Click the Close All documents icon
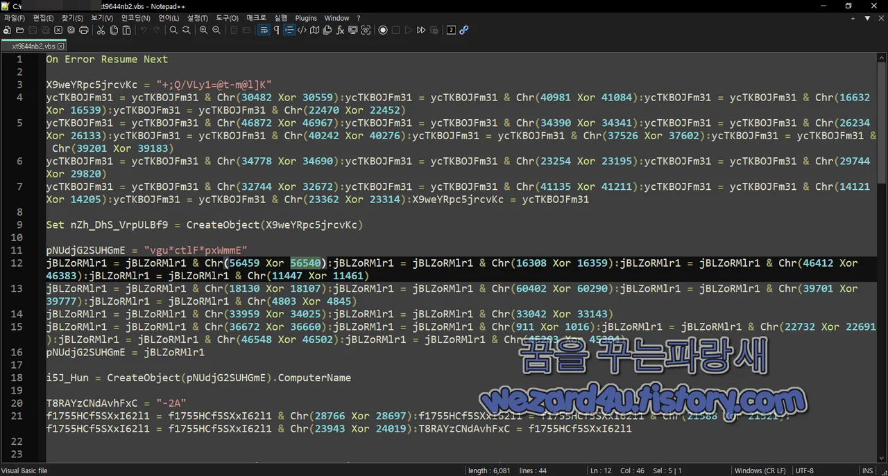This screenshot has height=476, width=888. click(71, 30)
